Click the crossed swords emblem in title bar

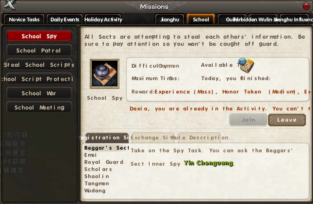click(x=9, y=4)
